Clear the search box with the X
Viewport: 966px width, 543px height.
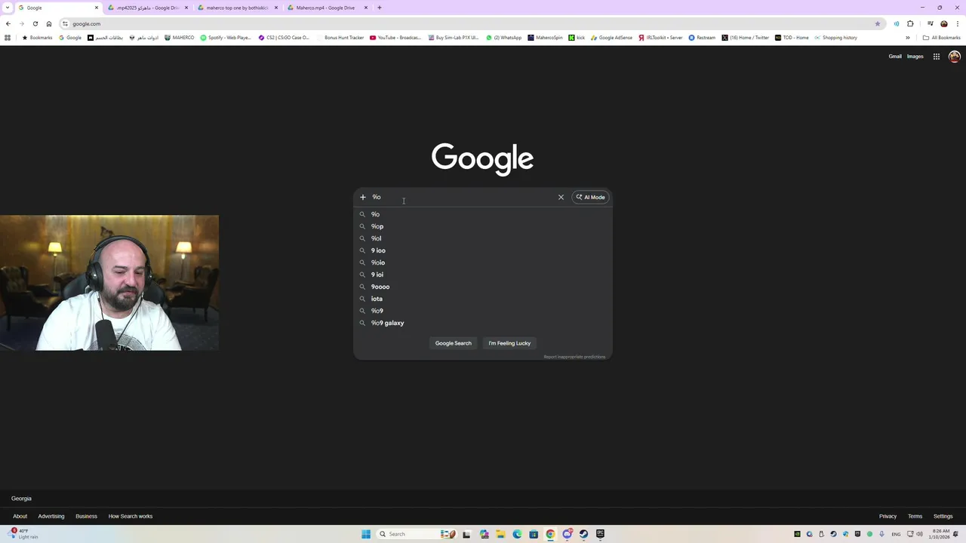tap(561, 197)
